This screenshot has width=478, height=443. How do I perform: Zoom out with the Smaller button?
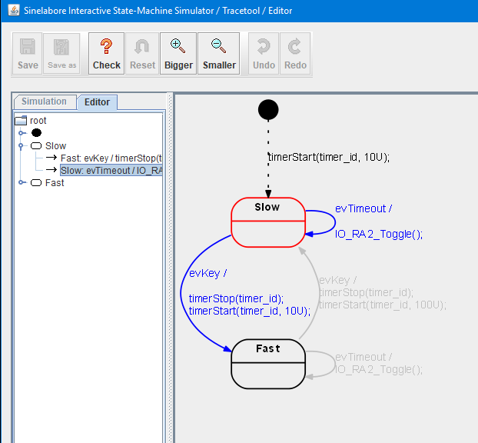click(x=219, y=54)
